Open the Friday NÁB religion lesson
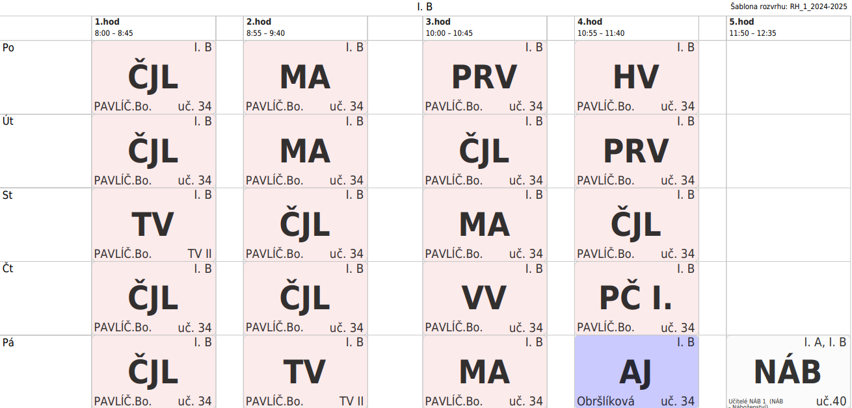The width and height of the screenshot is (852, 408). pos(788,372)
